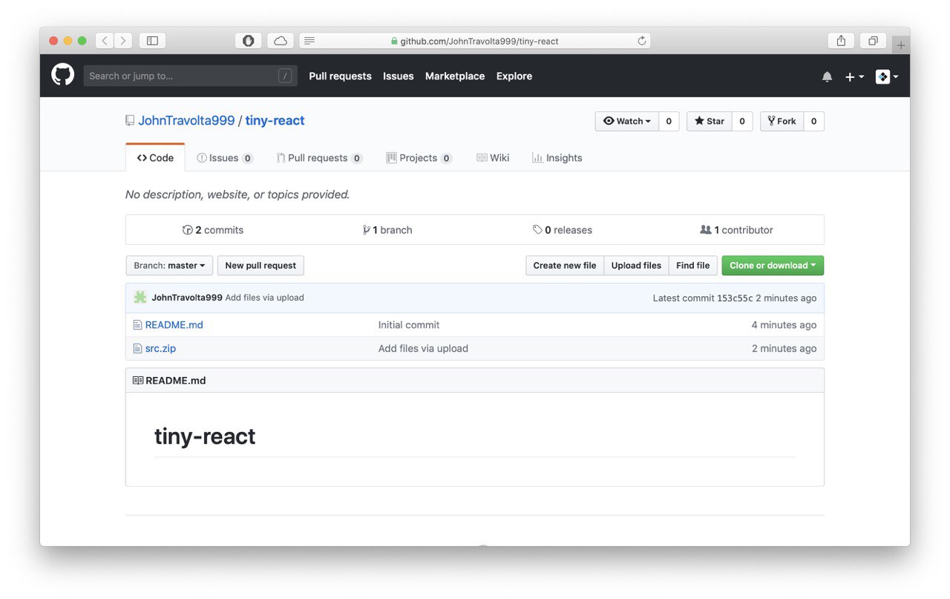Open tiny-react repository title link
The image size is (950, 599).
[275, 120]
